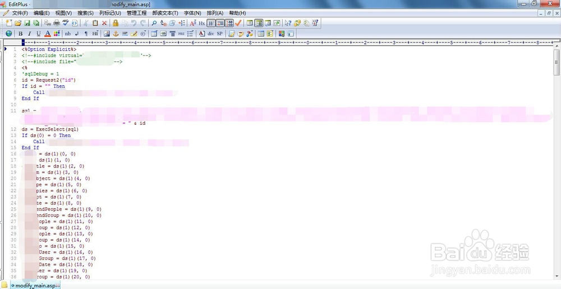This screenshot has height=289, width=561.
Task: Toggle Auto Indent toolbar button
Action: (220, 23)
